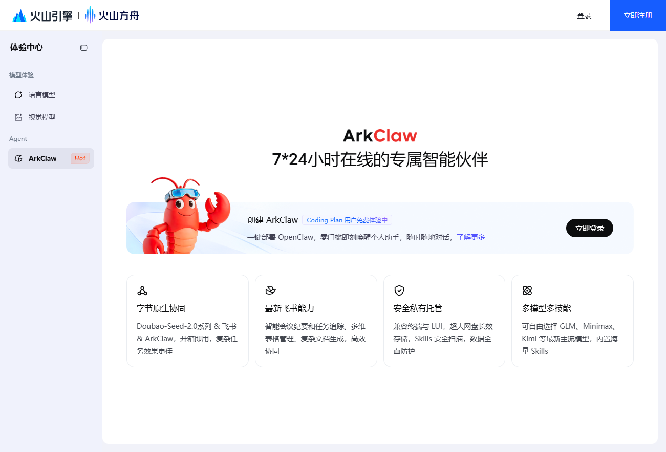Click the Hot badge beside ArkClaw
The height and width of the screenshot is (452, 666).
(x=79, y=158)
